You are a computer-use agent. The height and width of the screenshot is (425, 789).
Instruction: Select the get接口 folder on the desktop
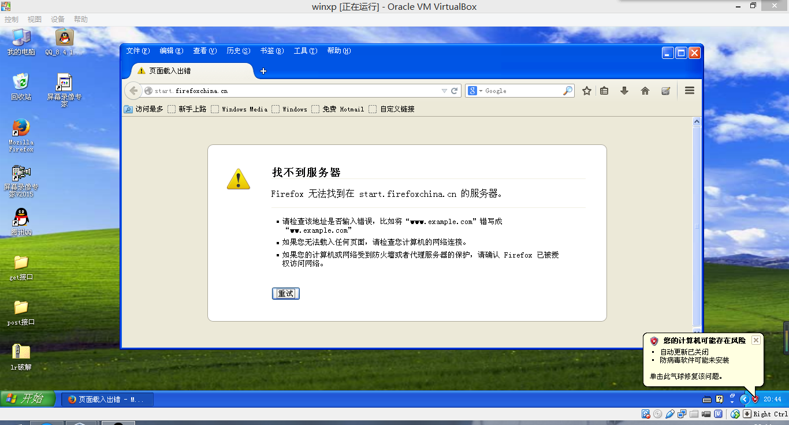[21, 268]
